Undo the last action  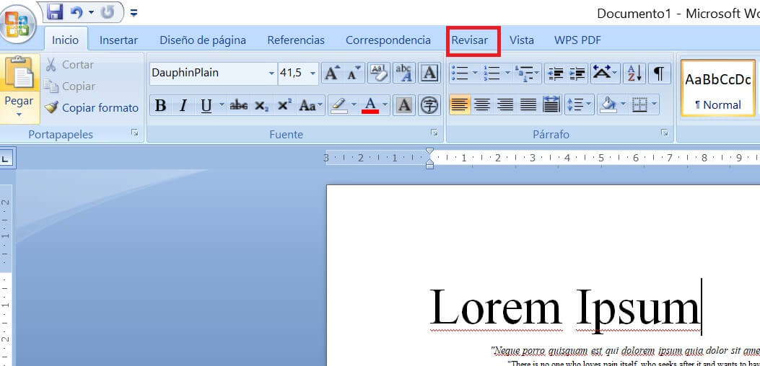coord(77,12)
